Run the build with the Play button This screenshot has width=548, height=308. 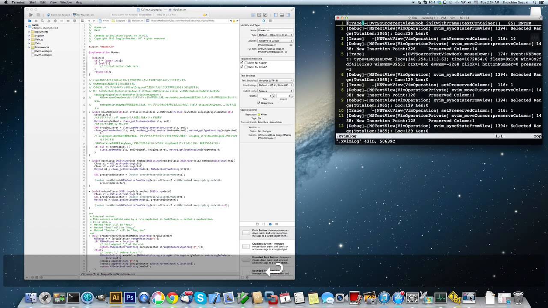click(31, 15)
